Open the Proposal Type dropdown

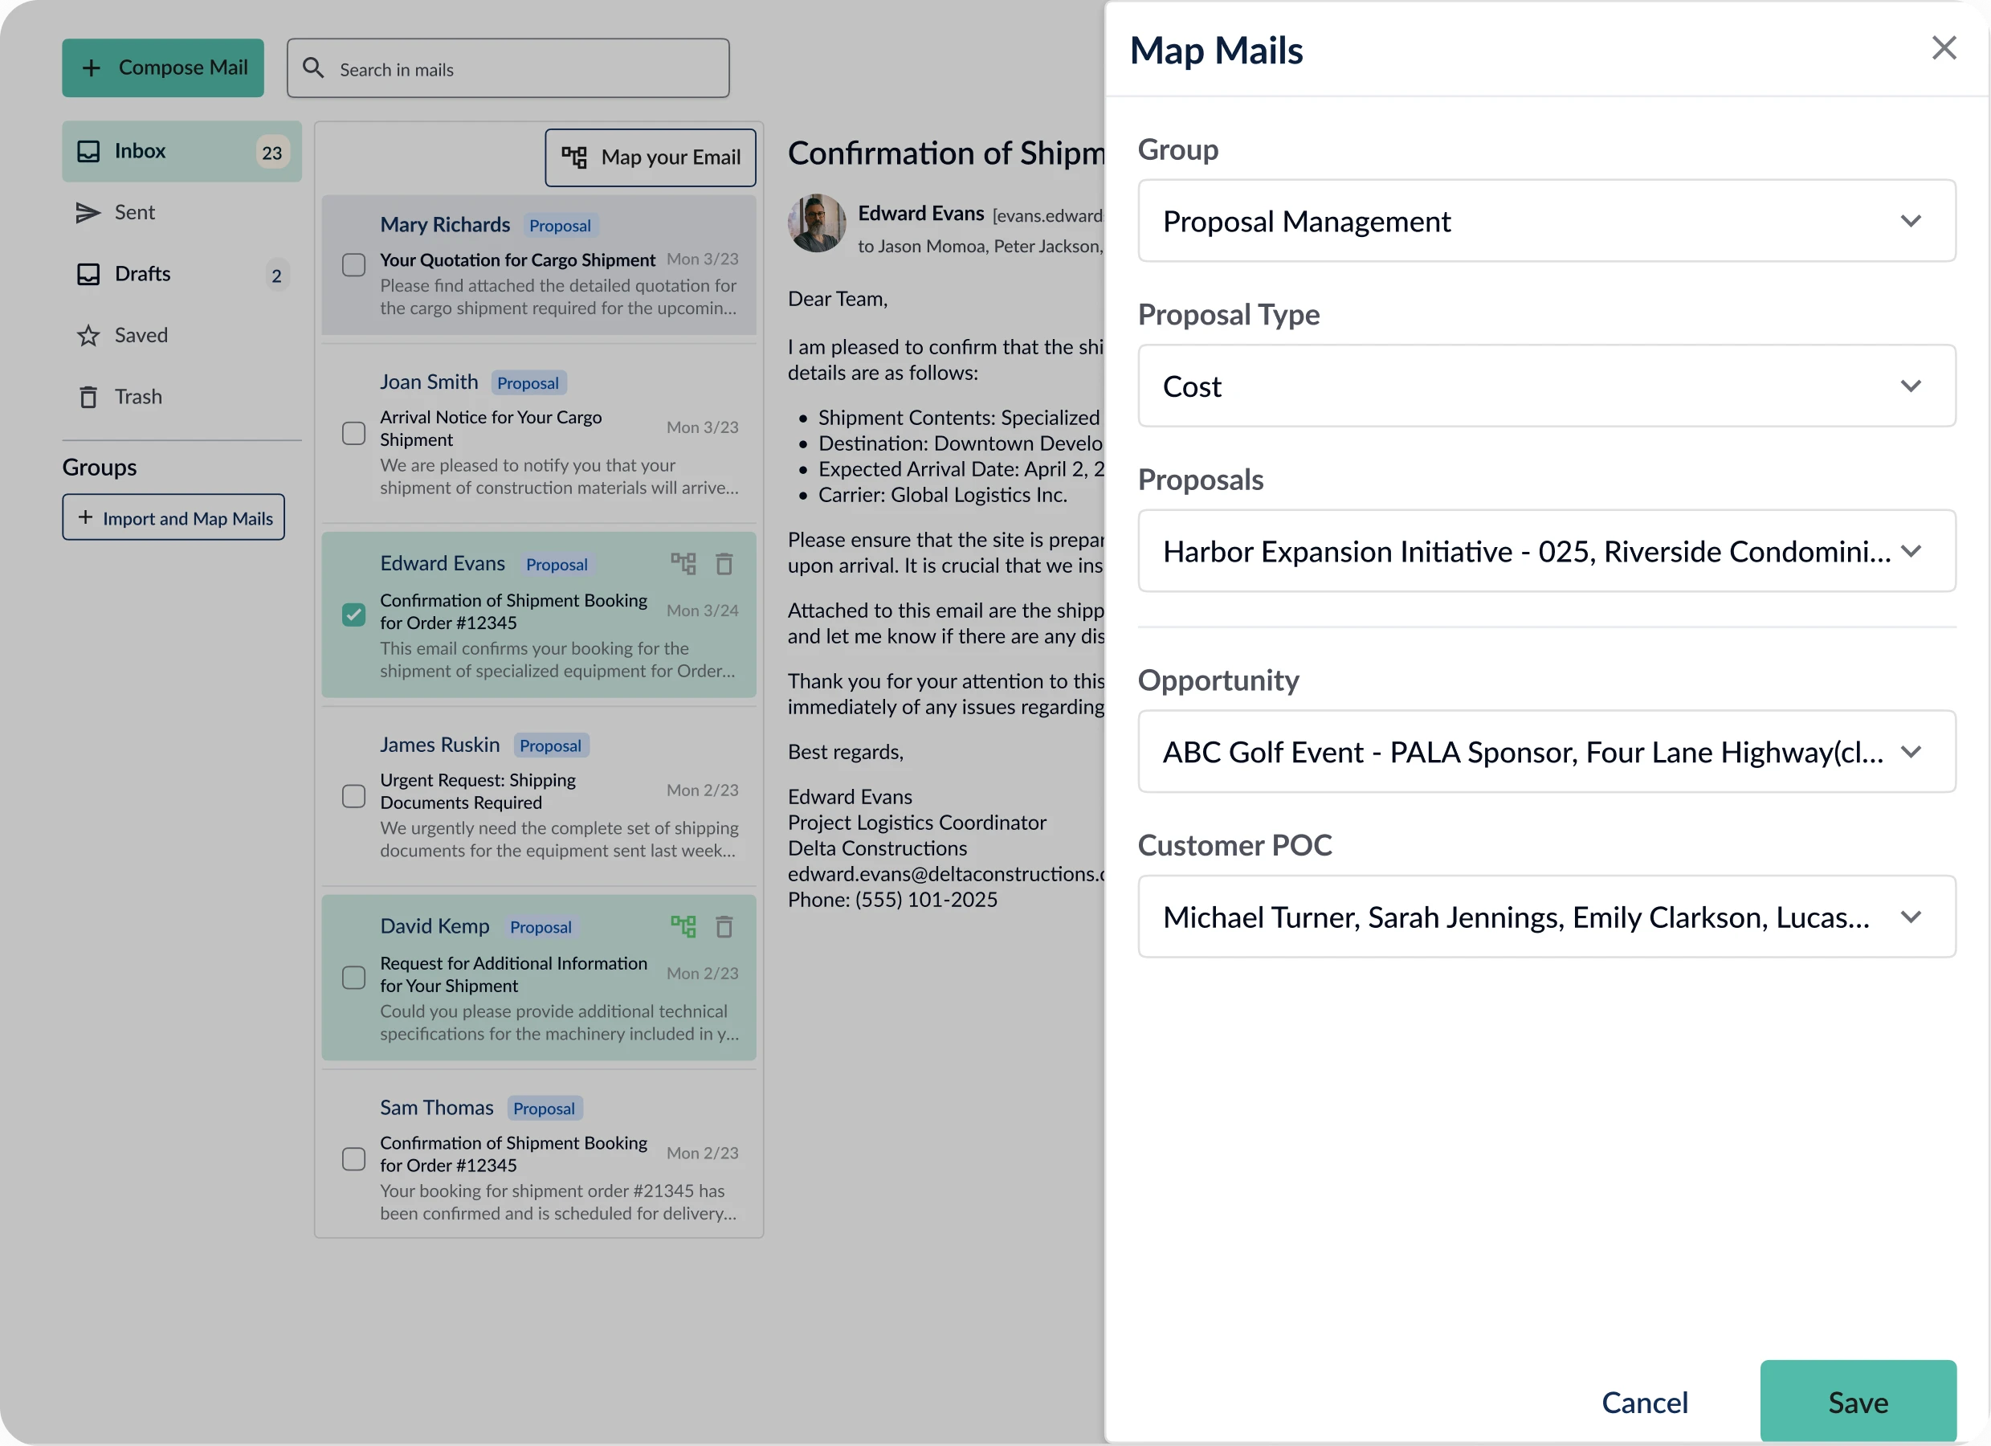(x=1546, y=386)
